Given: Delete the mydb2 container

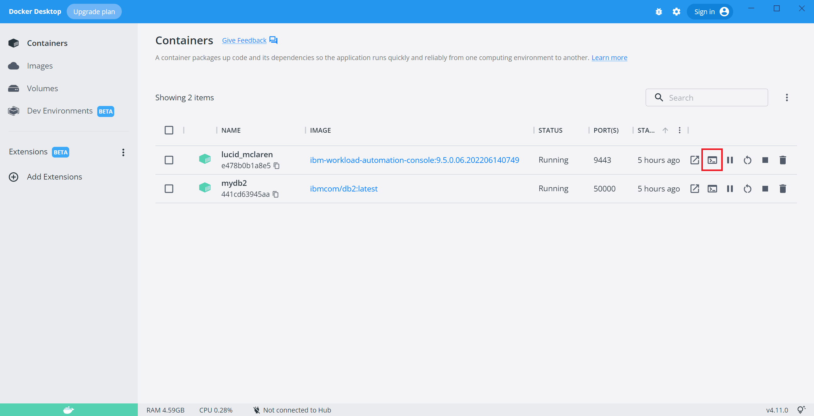Looking at the screenshot, I should (783, 189).
